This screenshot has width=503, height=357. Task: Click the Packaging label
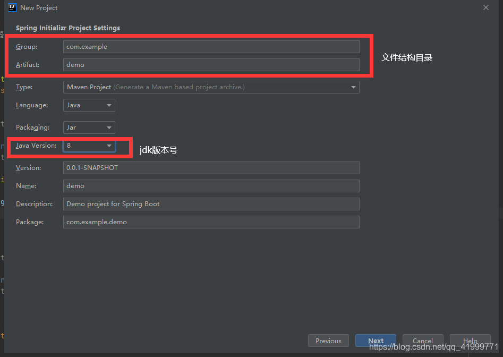click(x=33, y=127)
